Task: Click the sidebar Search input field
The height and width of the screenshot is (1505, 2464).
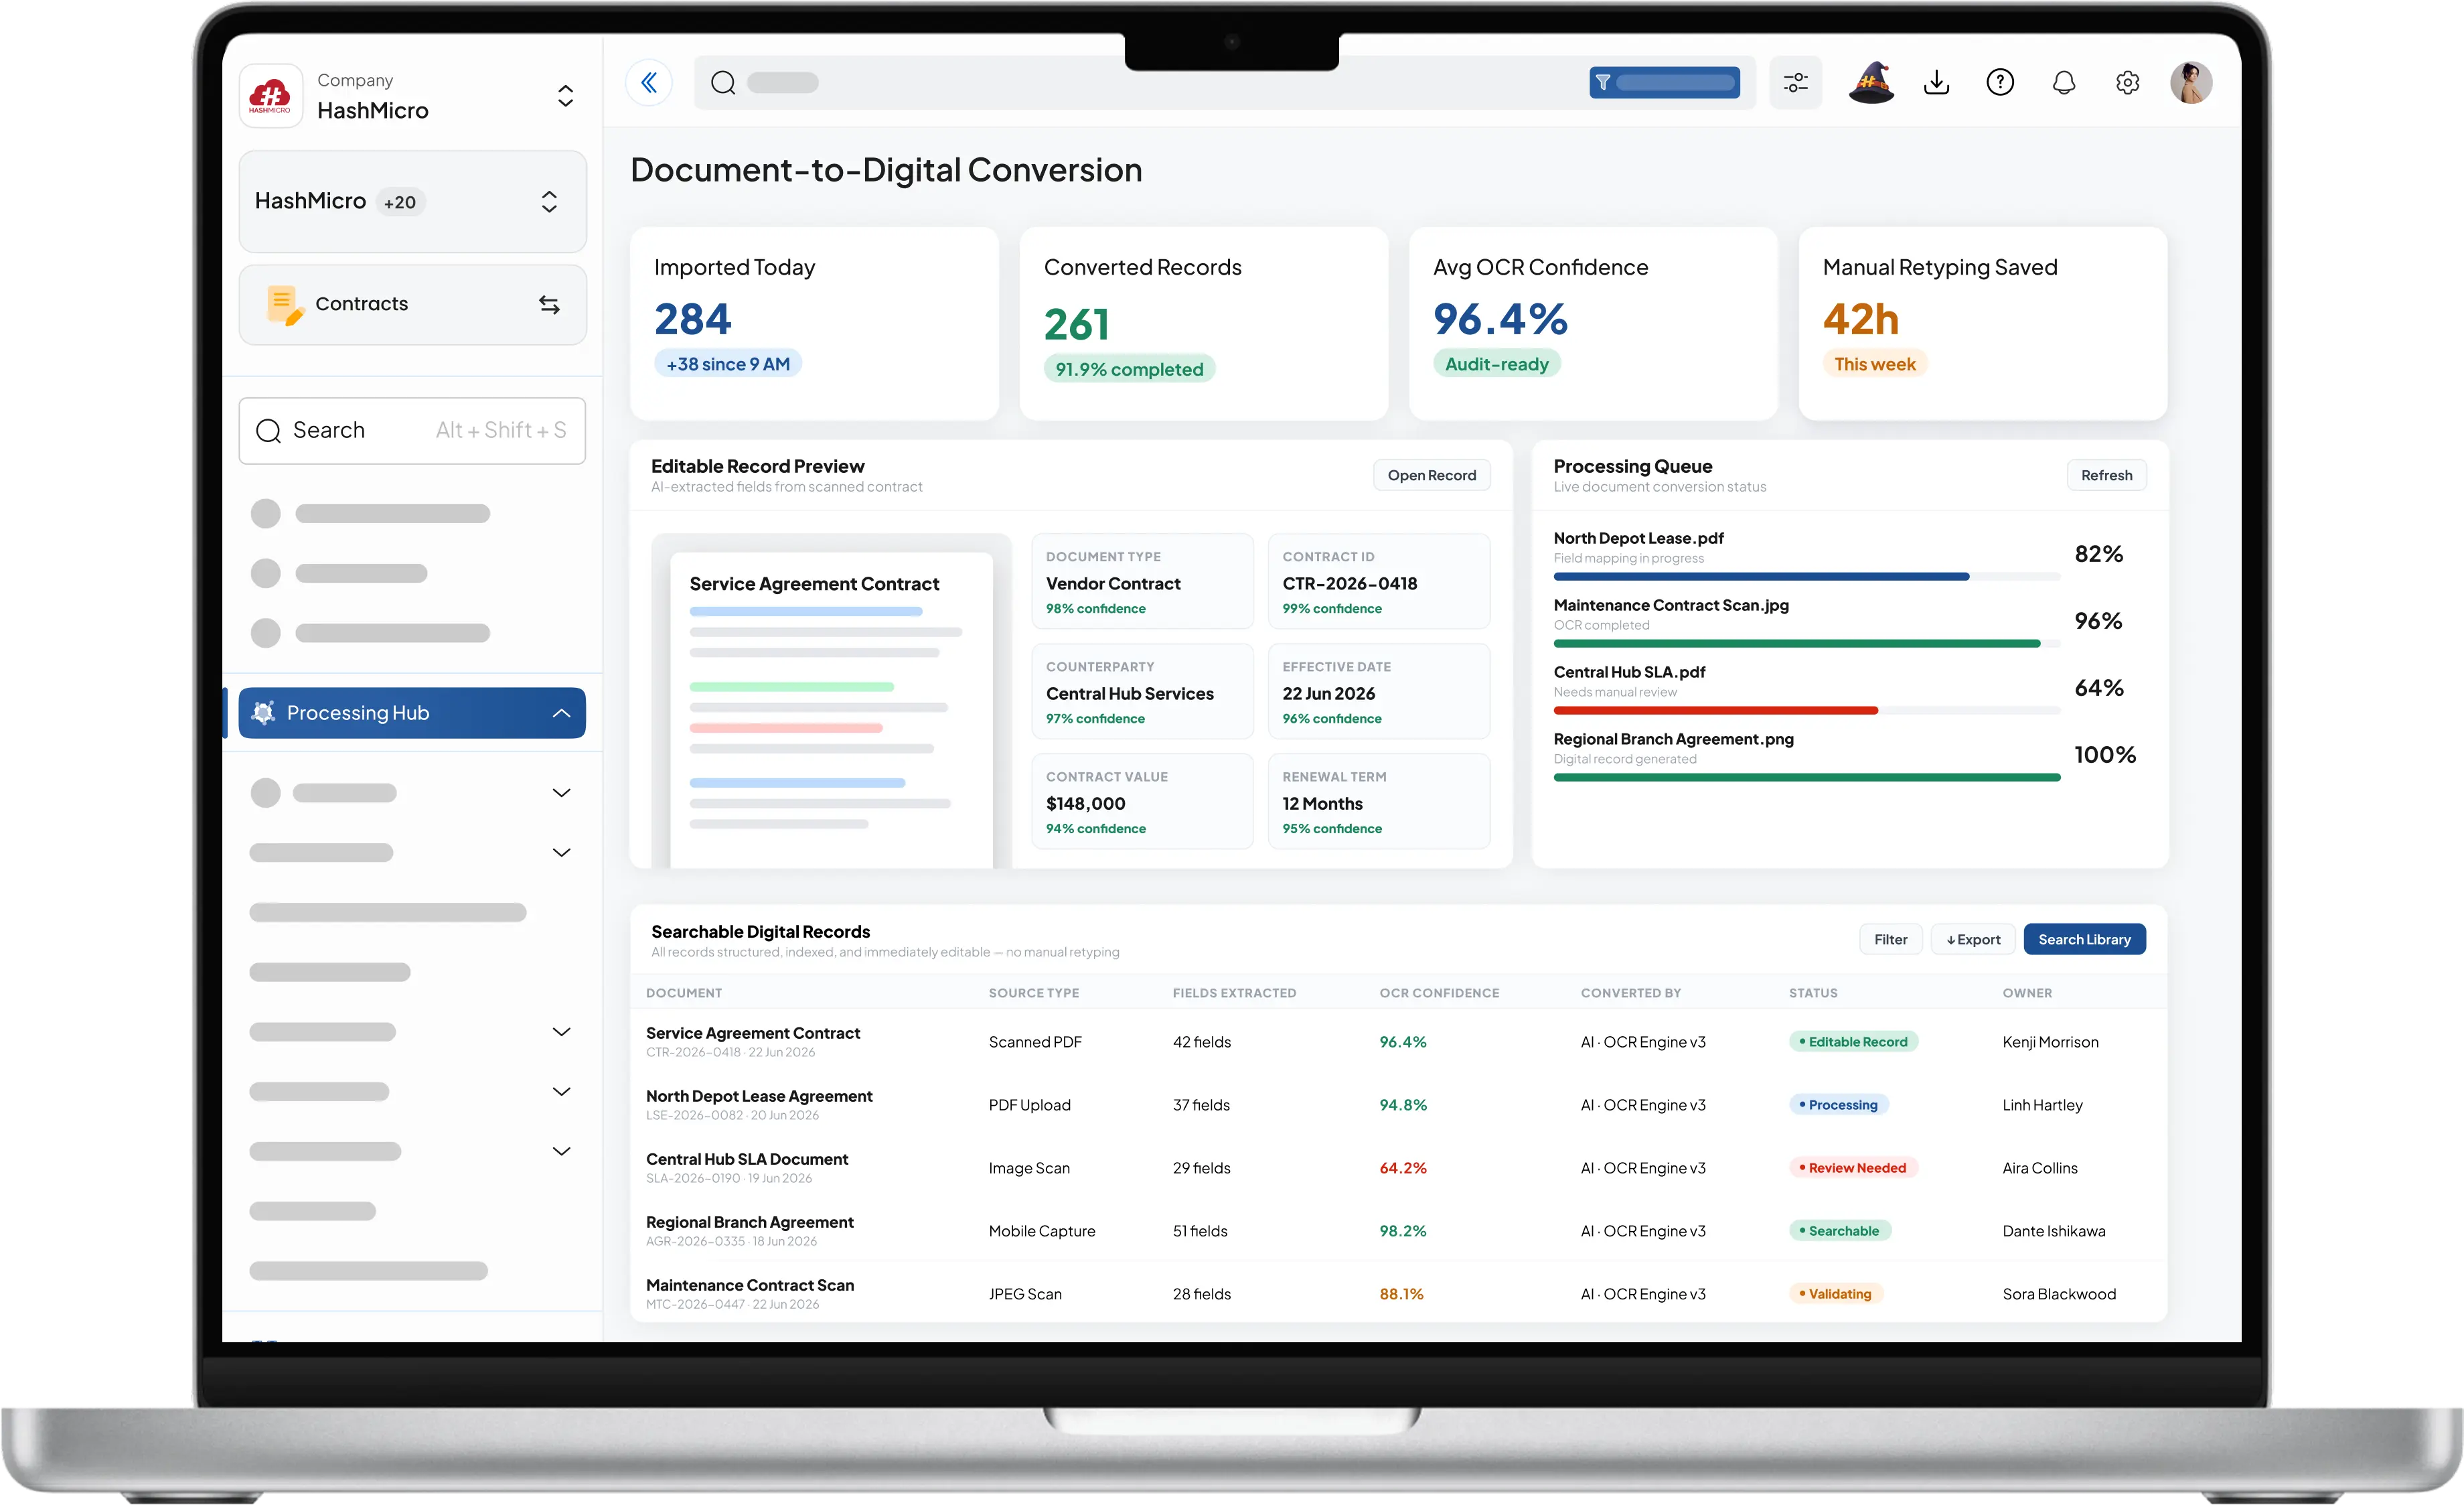Action: click(412, 431)
